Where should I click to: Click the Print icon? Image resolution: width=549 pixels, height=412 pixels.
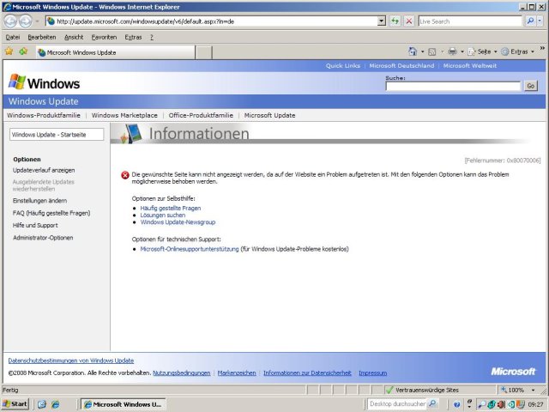(452, 51)
